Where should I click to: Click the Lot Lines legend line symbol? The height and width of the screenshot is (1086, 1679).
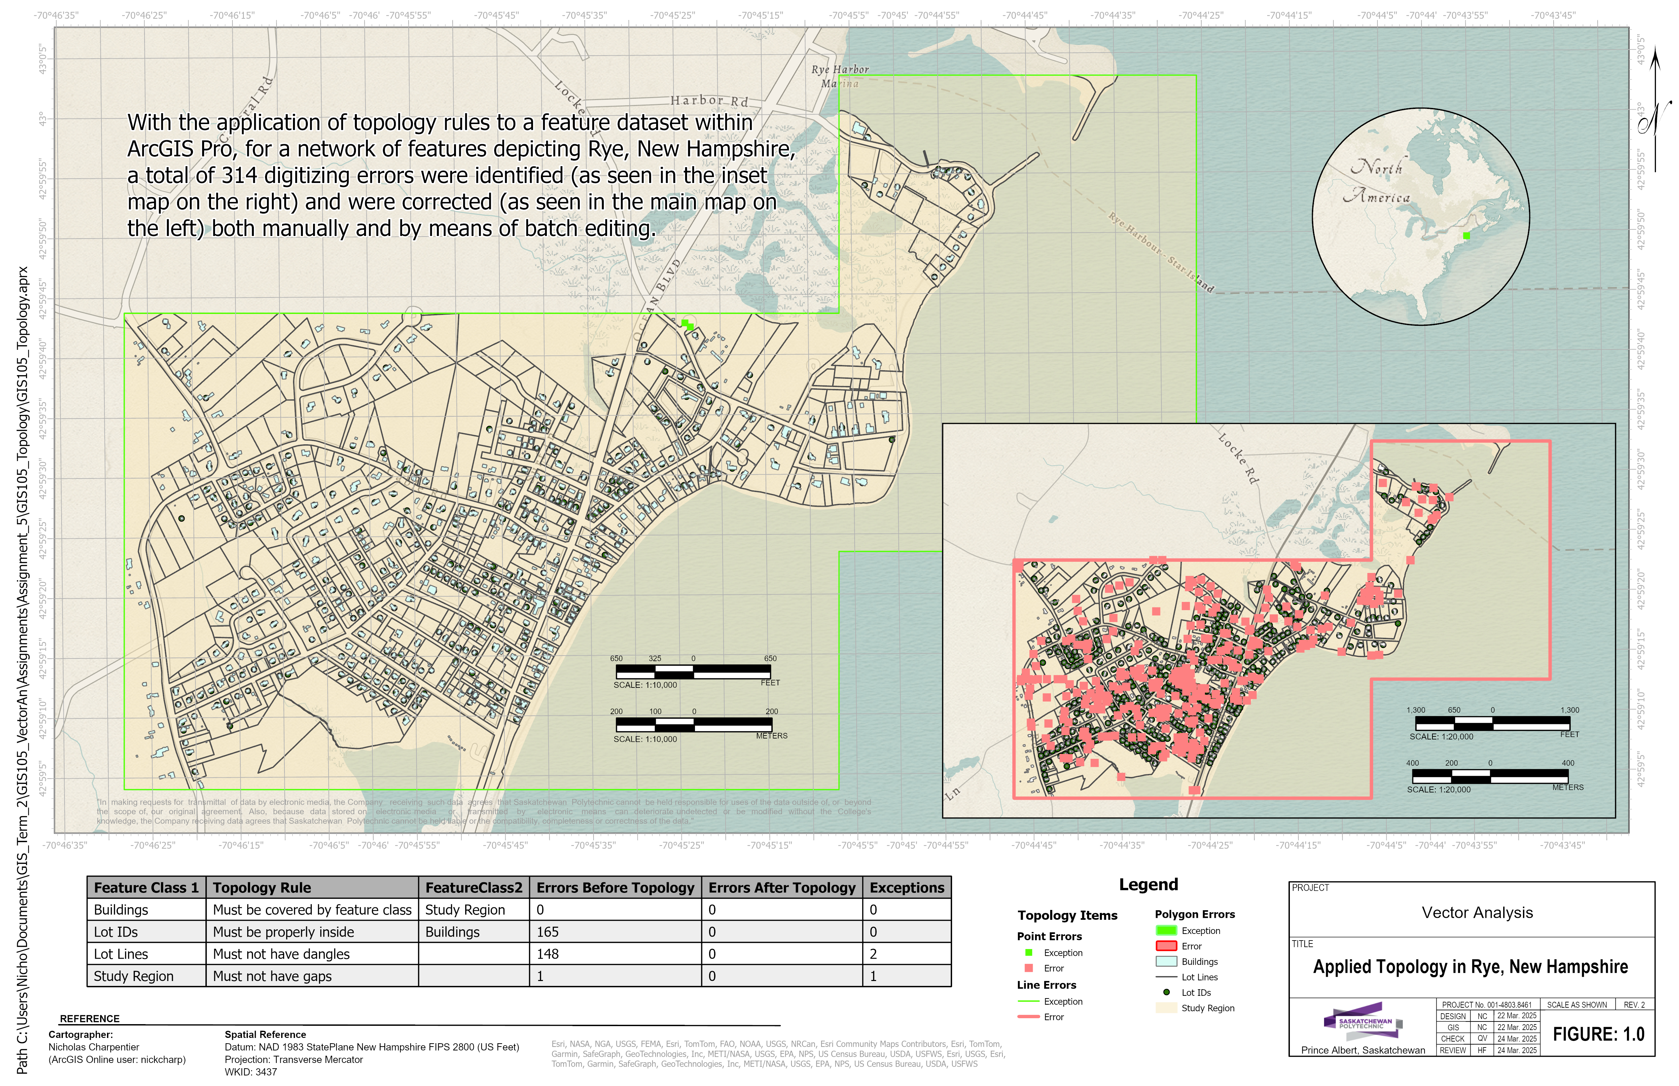point(1166,977)
